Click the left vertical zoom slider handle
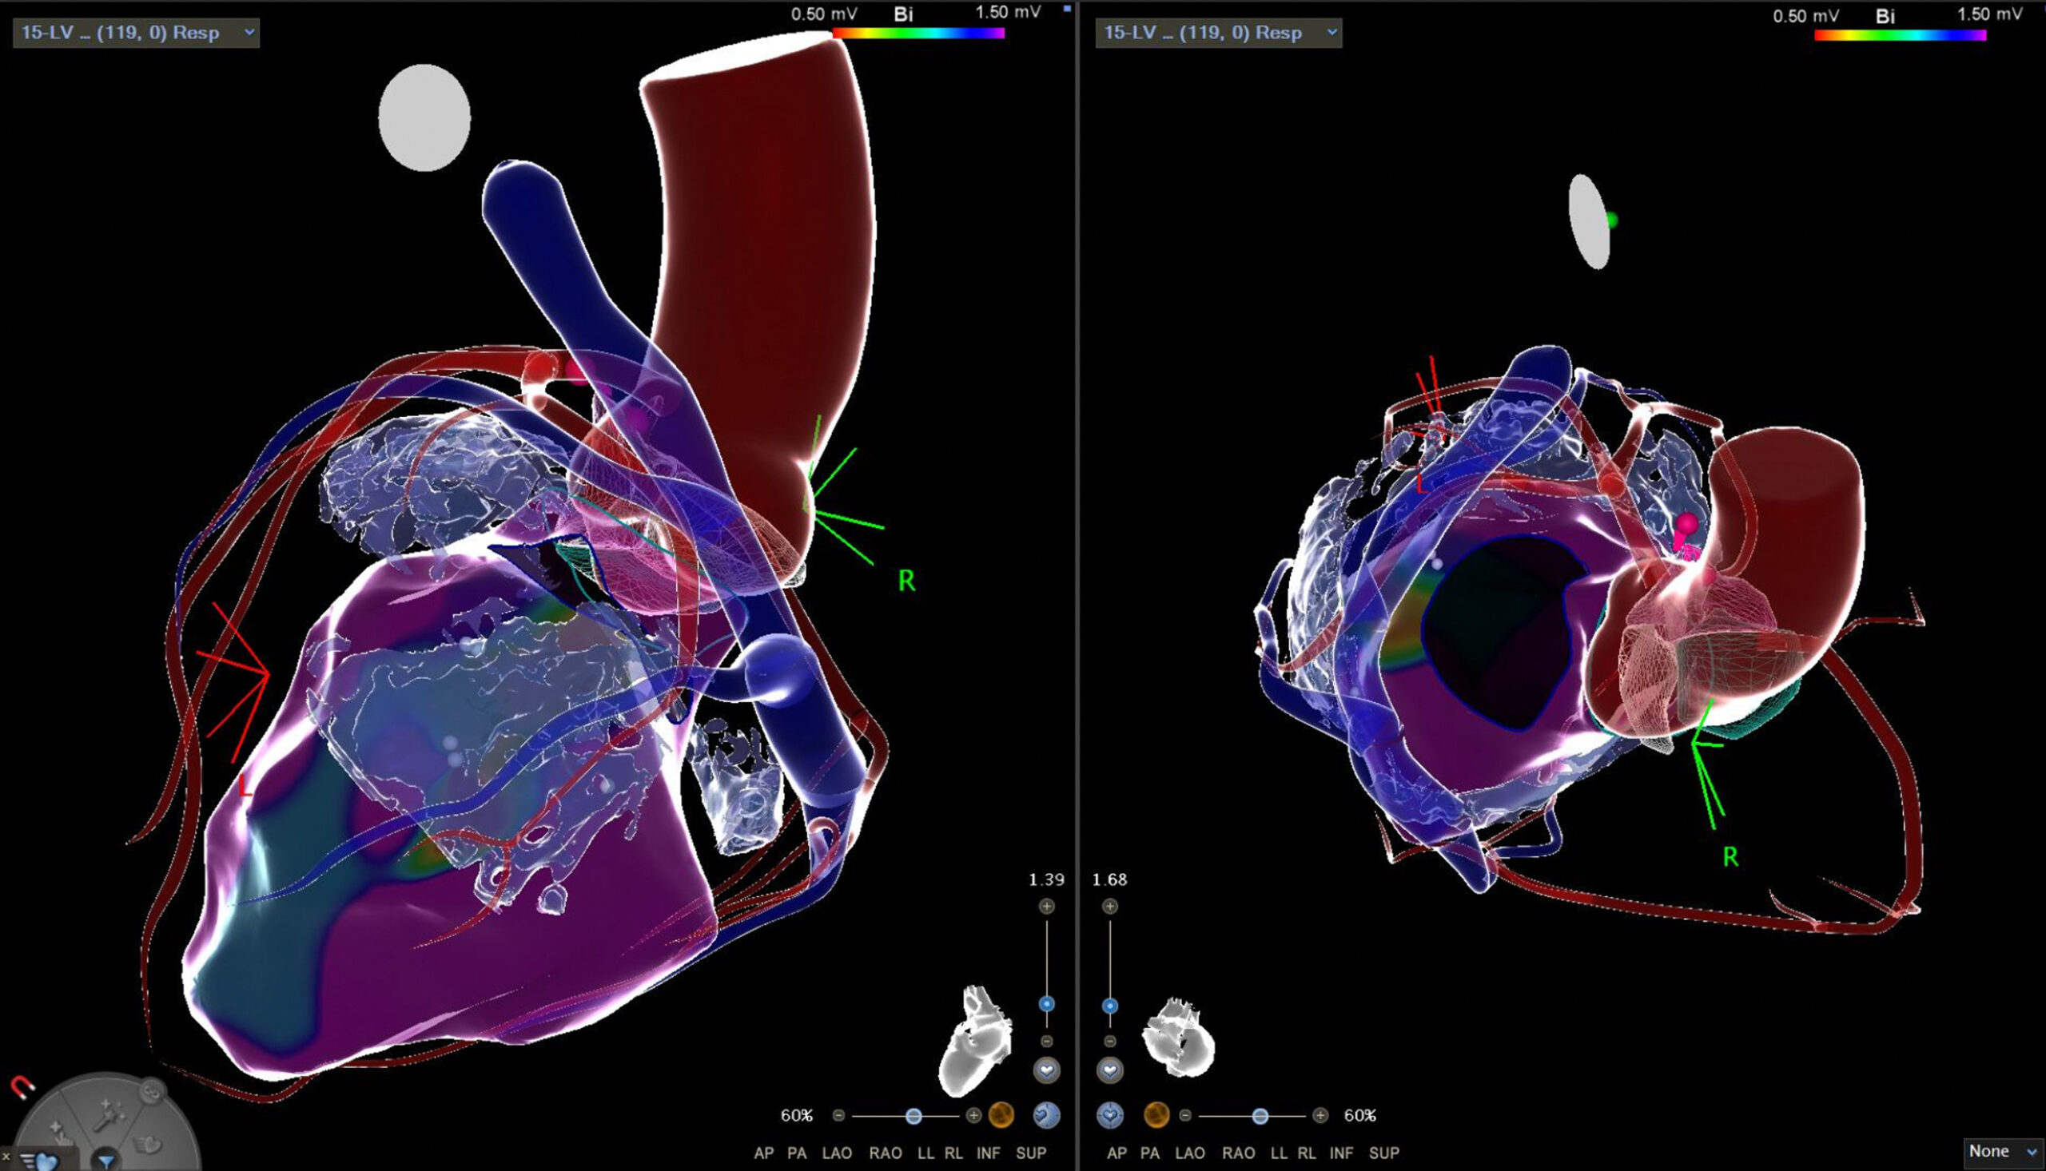The height and width of the screenshot is (1171, 2046). click(x=1046, y=1004)
